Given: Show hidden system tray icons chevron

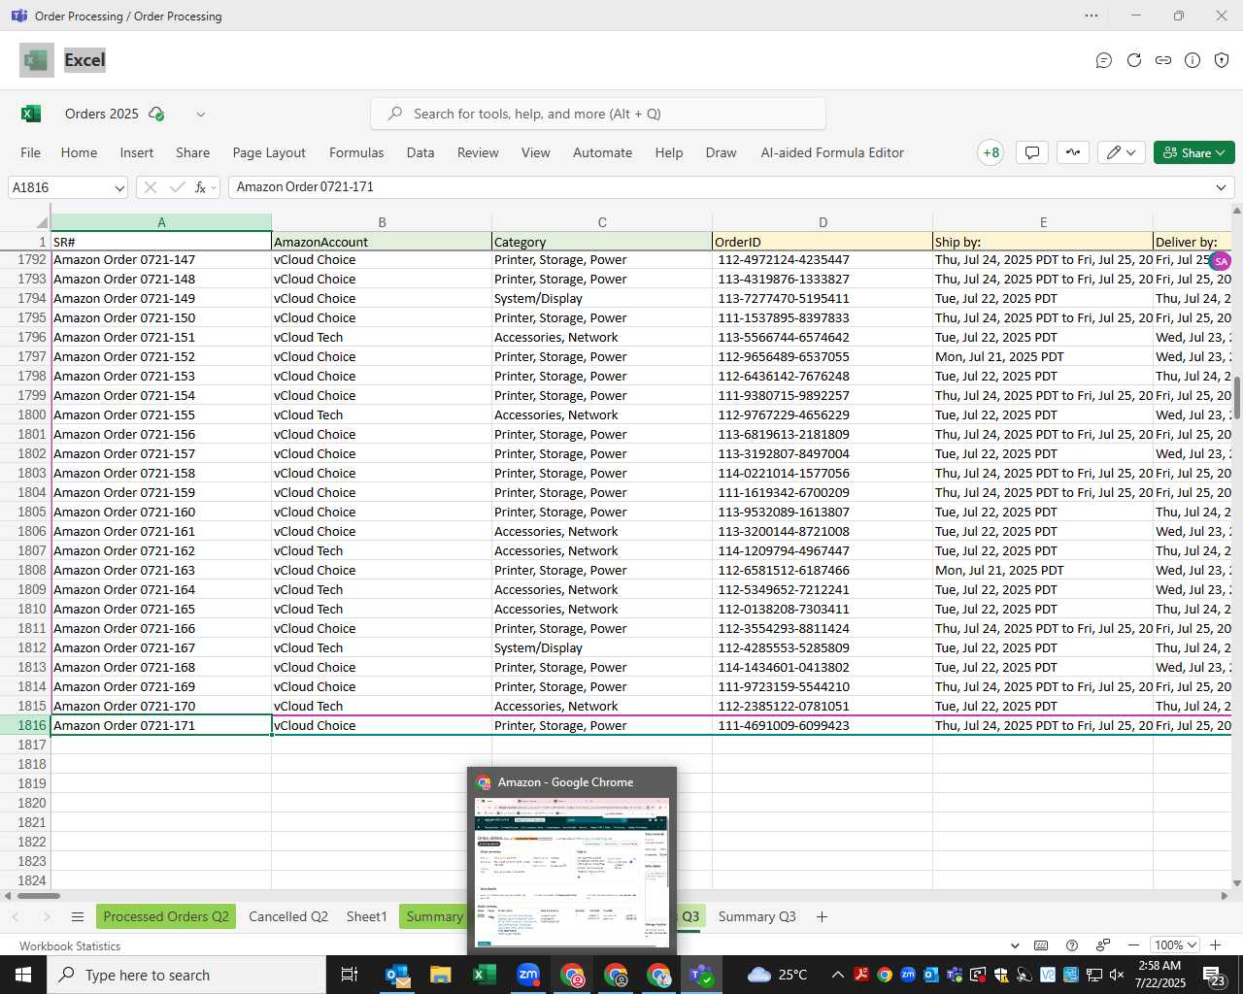Looking at the screenshot, I should tap(837, 975).
